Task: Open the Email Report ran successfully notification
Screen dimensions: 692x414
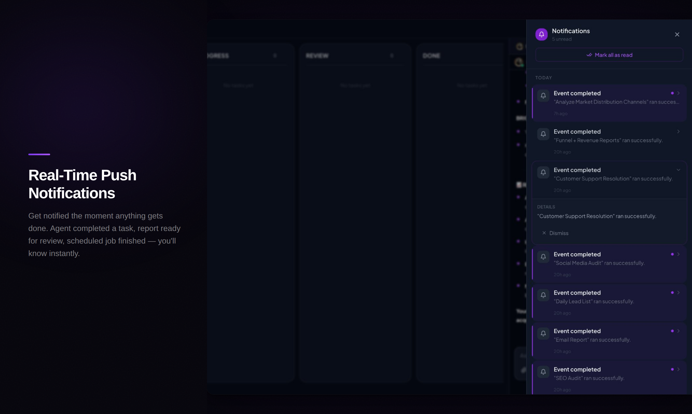Action: tap(591, 340)
